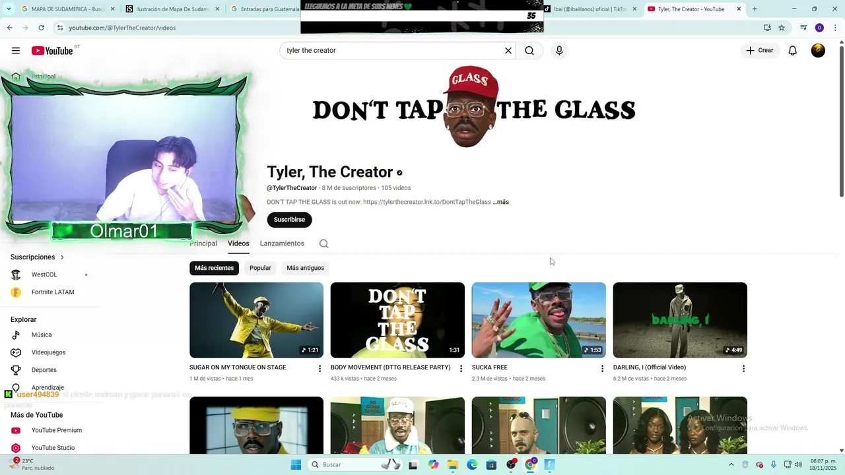Click the Suscribirse button

[289, 220]
